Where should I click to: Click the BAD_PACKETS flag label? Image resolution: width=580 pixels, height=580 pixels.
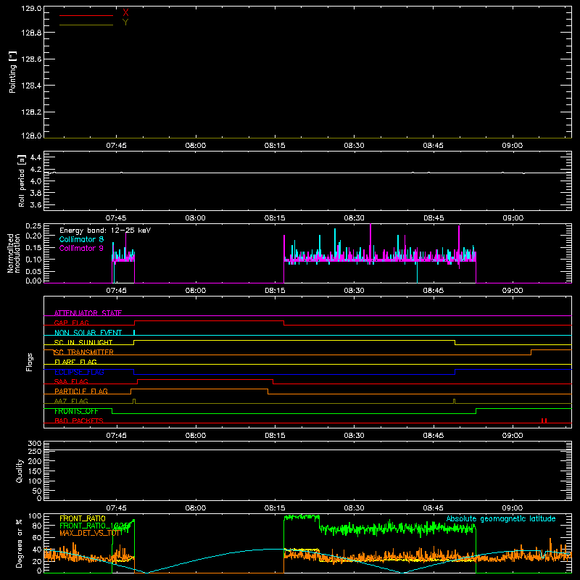(x=79, y=420)
